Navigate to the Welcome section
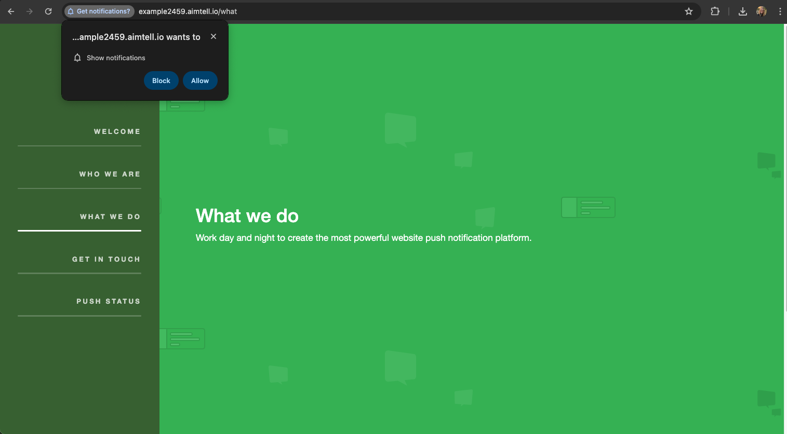This screenshot has height=434, width=787. pyautogui.click(x=117, y=132)
